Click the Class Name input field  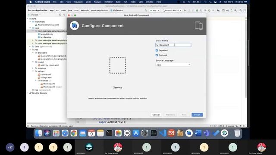pyautogui.click(x=173, y=45)
